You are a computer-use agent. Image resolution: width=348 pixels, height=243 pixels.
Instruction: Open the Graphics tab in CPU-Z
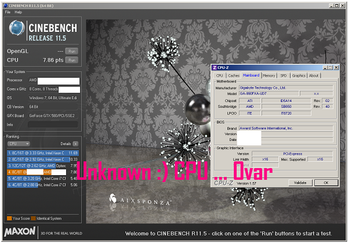(x=299, y=75)
